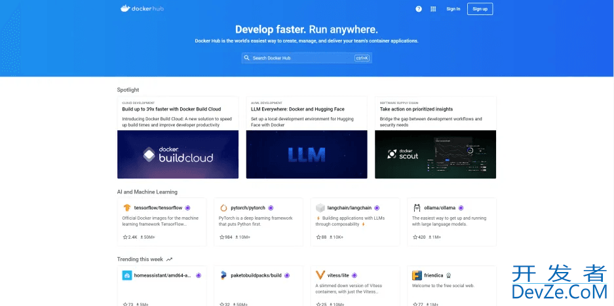Click the Spotlight section heading
614x306 pixels.
pyautogui.click(x=128, y=90)
